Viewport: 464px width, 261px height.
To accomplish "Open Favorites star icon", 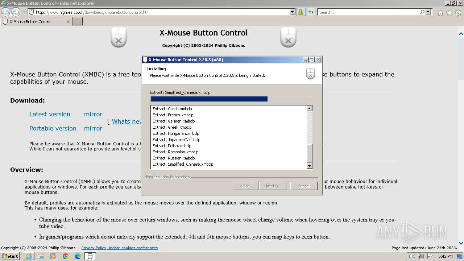I will (x=449, y=13).
